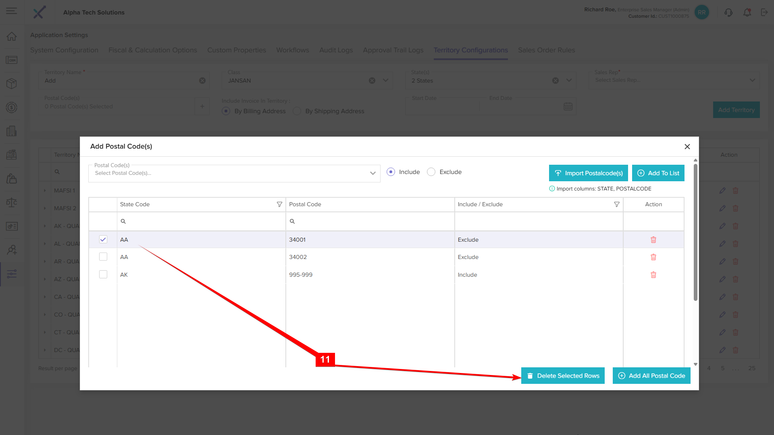Open the hamburger menu icon

pyautogui.click(x=12, y=11)
